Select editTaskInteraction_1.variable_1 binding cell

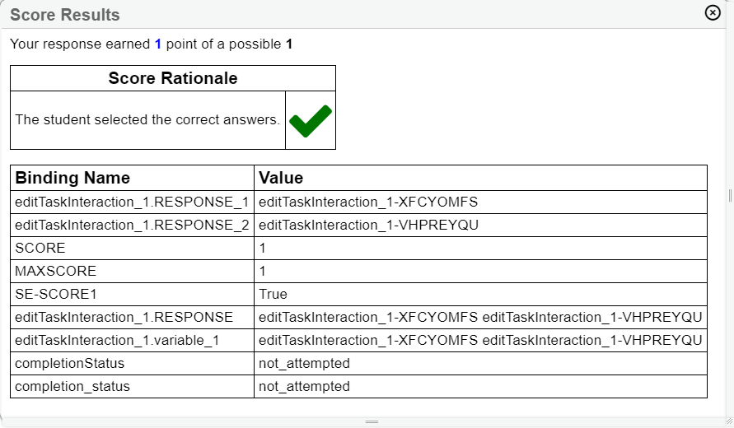tap(132, 340)
